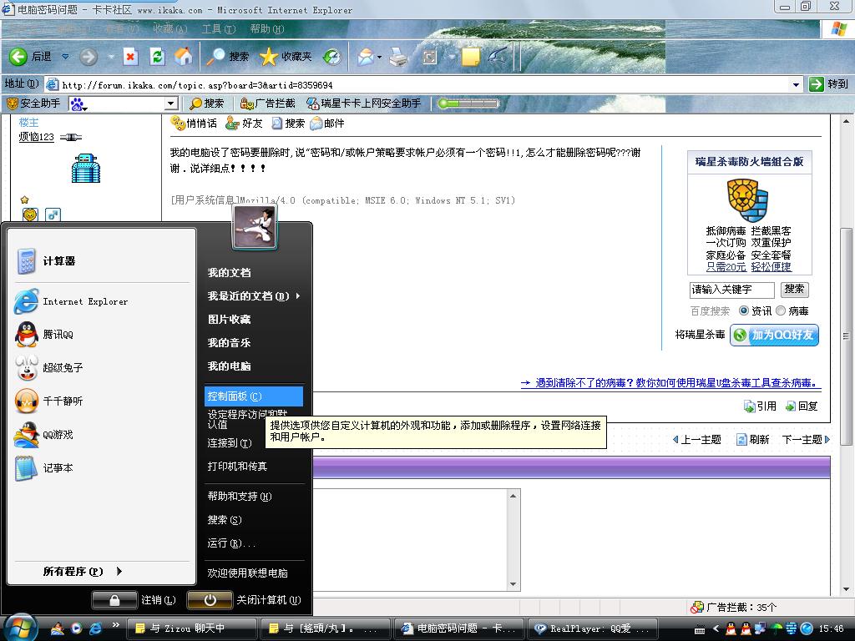Select the 病毒 radio button
The image size is (855, 641).
click(781, 310)
